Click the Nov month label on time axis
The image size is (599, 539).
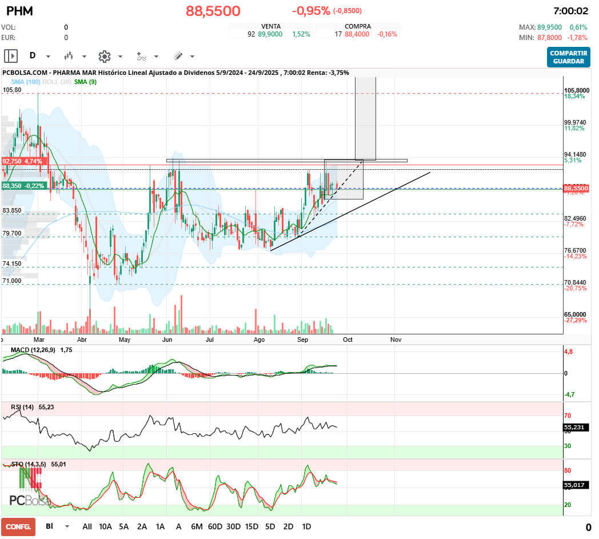point(396,340)
